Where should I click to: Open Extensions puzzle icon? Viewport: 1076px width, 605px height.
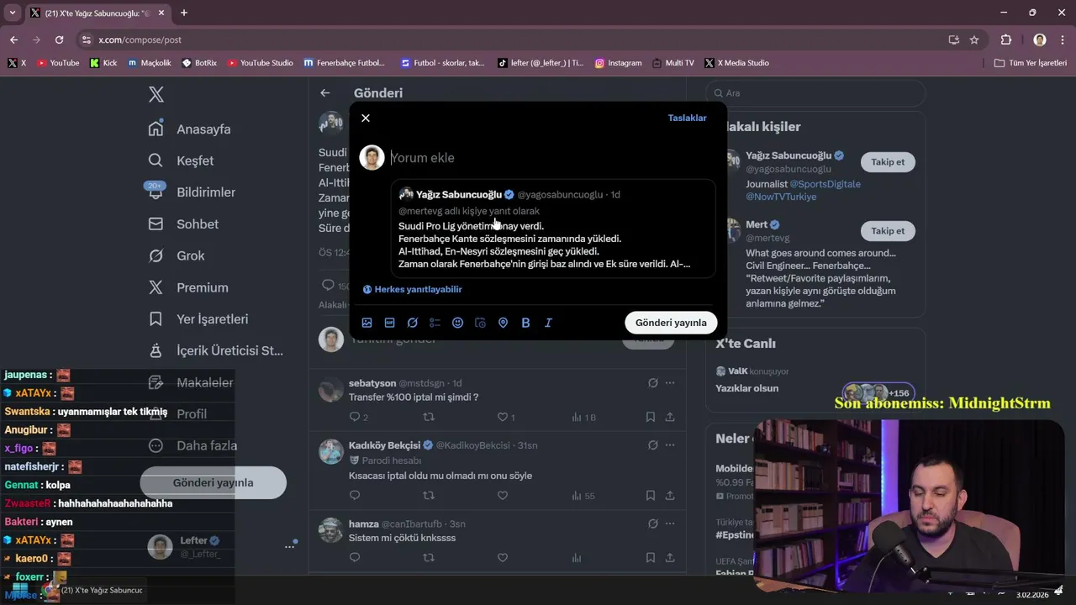[x=1006, y=39]
